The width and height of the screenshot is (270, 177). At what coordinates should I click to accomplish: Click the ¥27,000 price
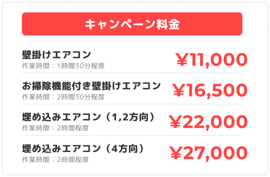[x=209, y=153]
